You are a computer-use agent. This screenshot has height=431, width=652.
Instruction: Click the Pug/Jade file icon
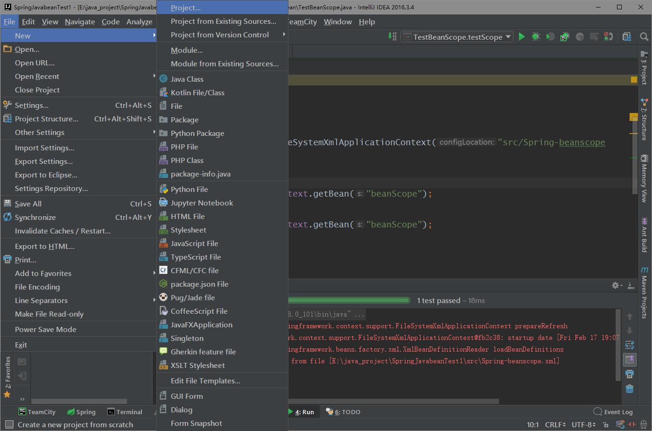(x=163, y=297)
